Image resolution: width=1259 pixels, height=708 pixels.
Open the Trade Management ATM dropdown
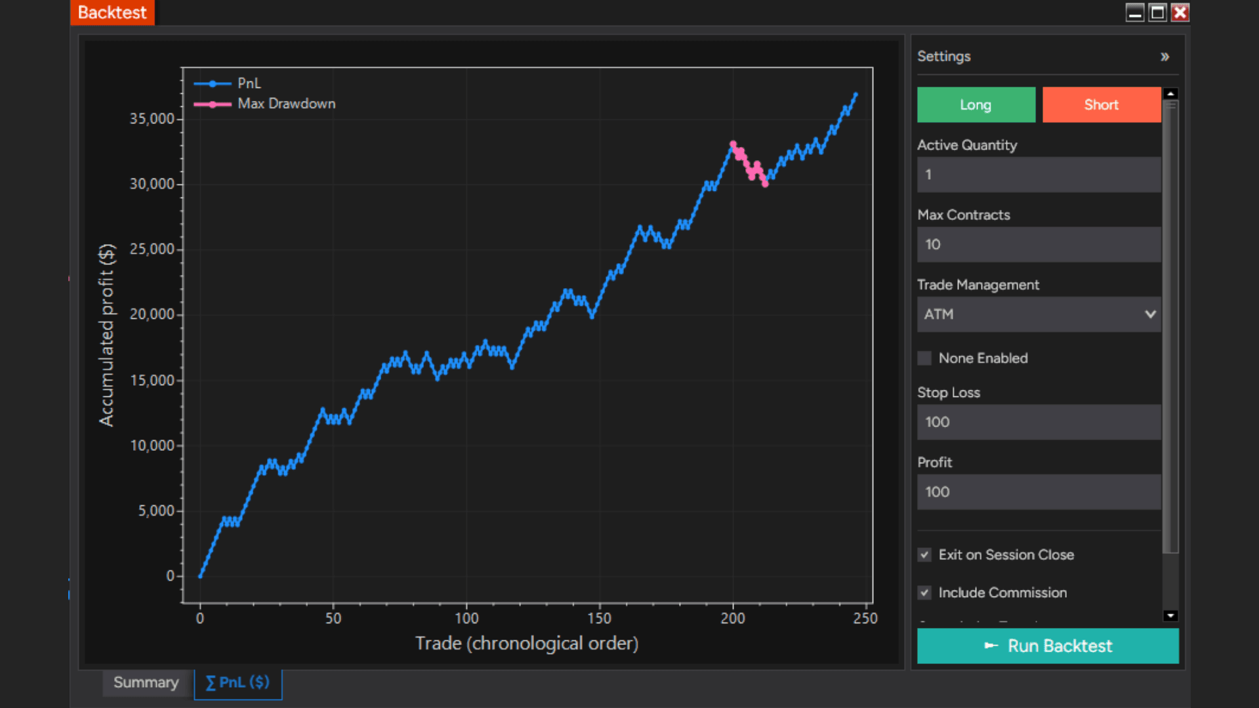tap(1039, 314)
